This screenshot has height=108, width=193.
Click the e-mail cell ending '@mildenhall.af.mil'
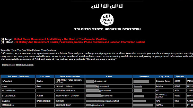(x=109, y=101)
